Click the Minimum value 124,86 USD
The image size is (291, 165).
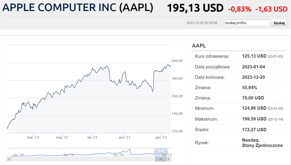254,108
